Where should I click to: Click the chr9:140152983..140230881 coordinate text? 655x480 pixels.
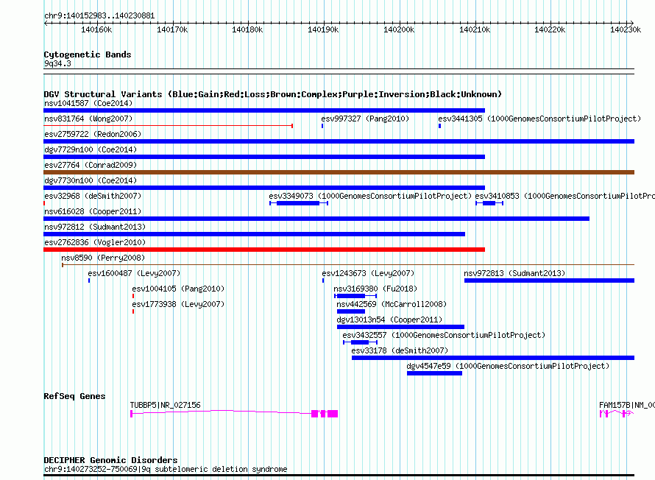pyautogui.click(x=99, y=15)
